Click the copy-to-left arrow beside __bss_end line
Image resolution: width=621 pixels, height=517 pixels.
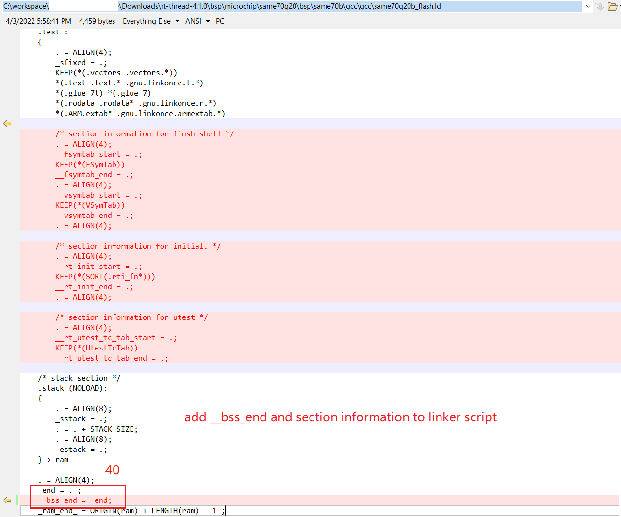[x=7, y=500]
